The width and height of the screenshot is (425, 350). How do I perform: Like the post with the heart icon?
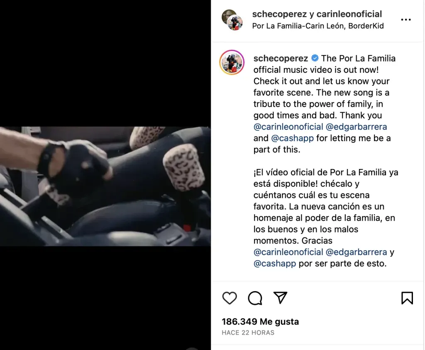[x=230, y=298]
